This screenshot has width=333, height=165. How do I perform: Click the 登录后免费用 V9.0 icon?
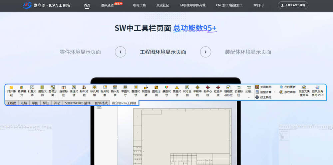[317, 87]
